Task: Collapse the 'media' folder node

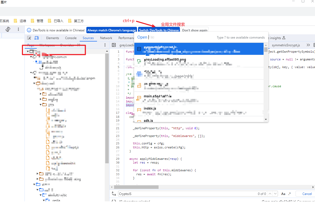Action: coord(44,200)
